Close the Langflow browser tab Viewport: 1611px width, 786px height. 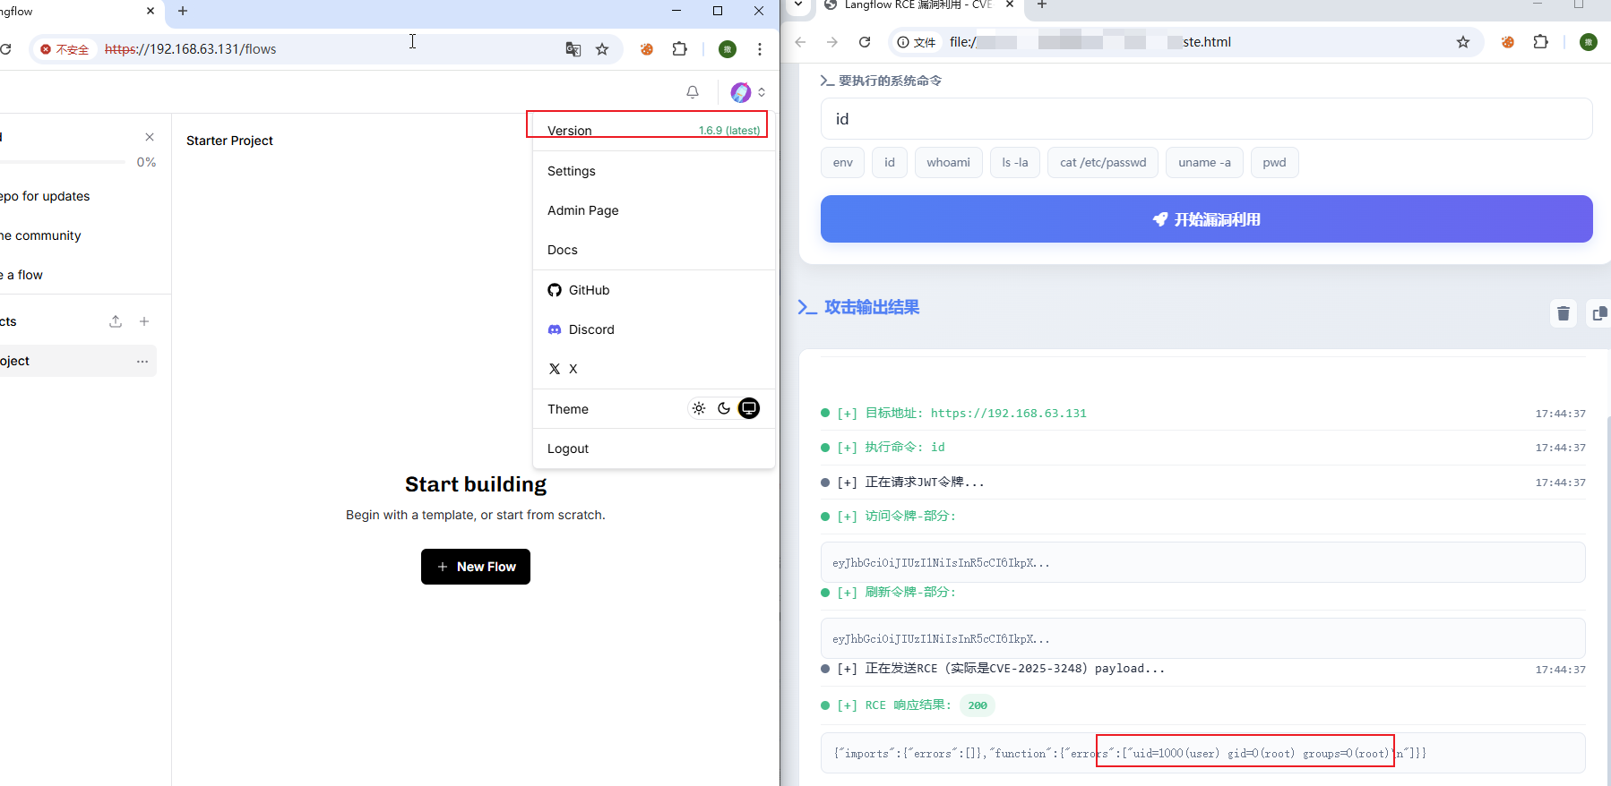[x=150, y=11]
